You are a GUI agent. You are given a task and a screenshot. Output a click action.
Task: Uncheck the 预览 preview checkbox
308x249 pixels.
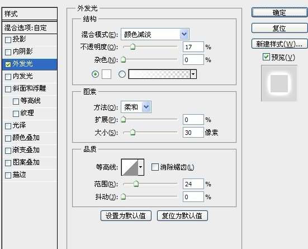point(266,57)
